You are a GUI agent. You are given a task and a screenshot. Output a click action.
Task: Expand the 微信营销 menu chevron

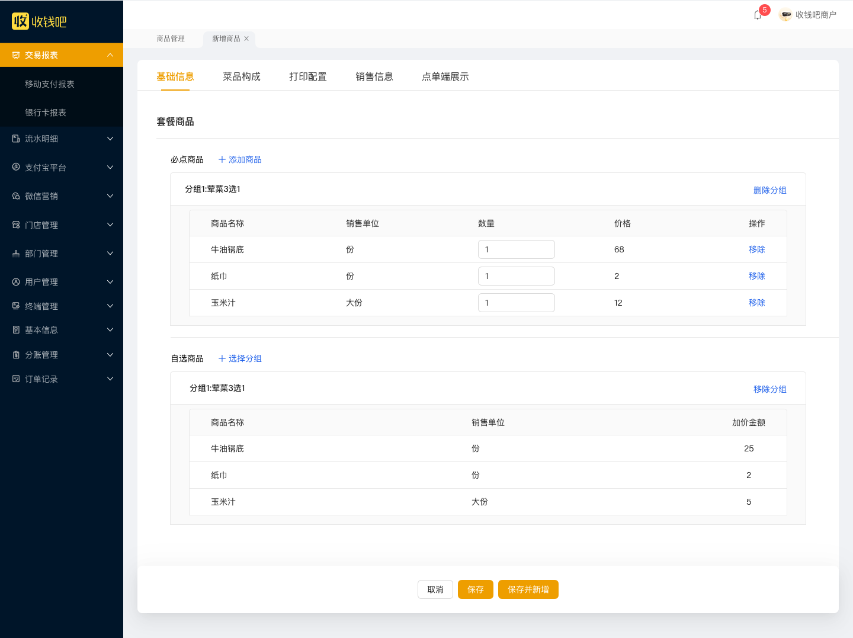point(110,196)
